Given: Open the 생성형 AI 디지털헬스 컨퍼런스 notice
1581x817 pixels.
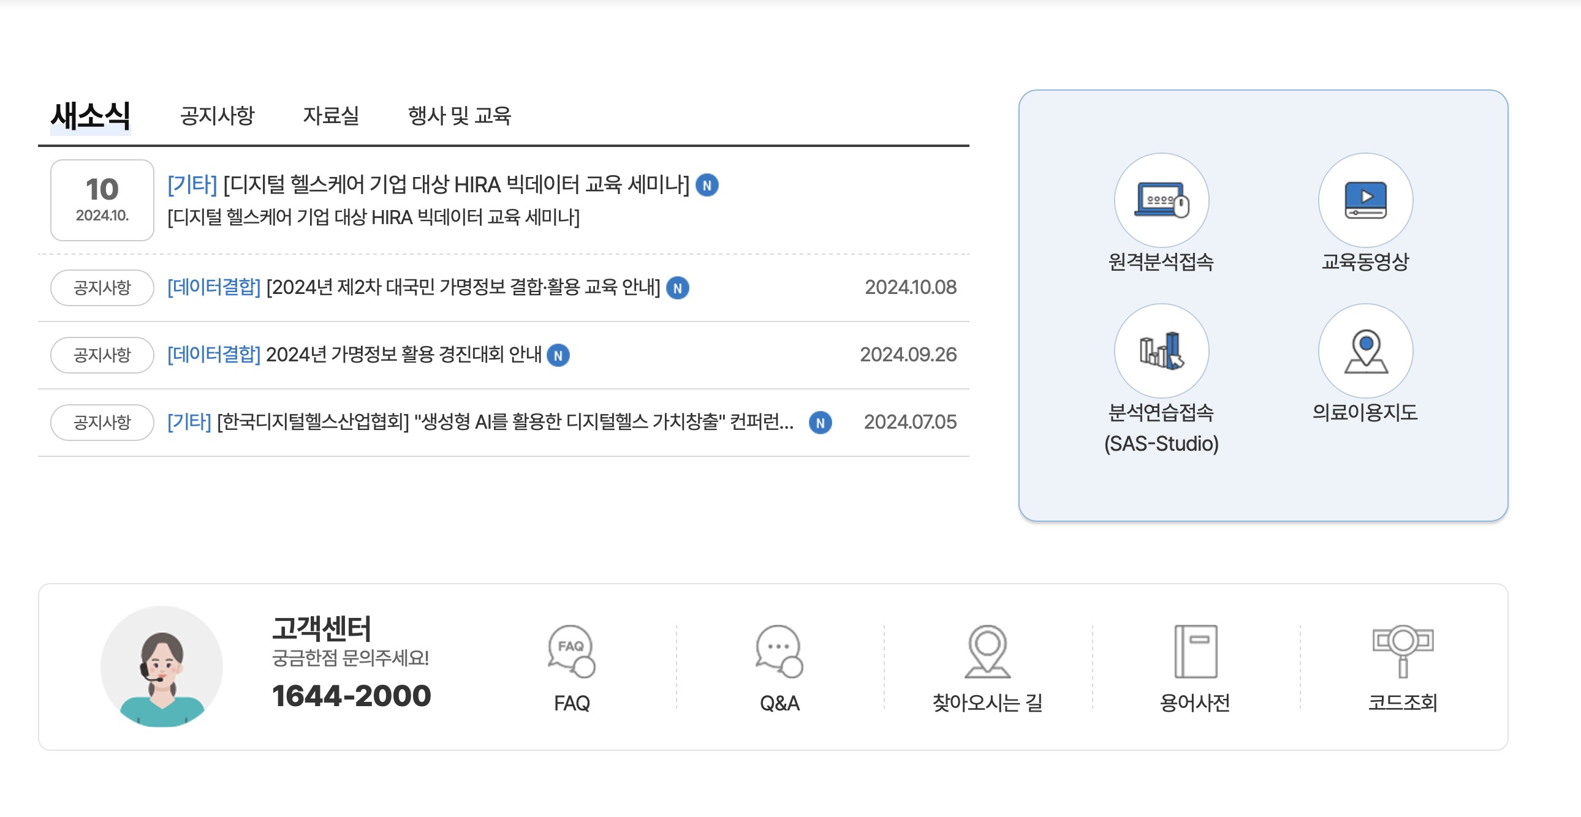Looking at the screenshot, I should pyautogui.click(x=504, y=422).
